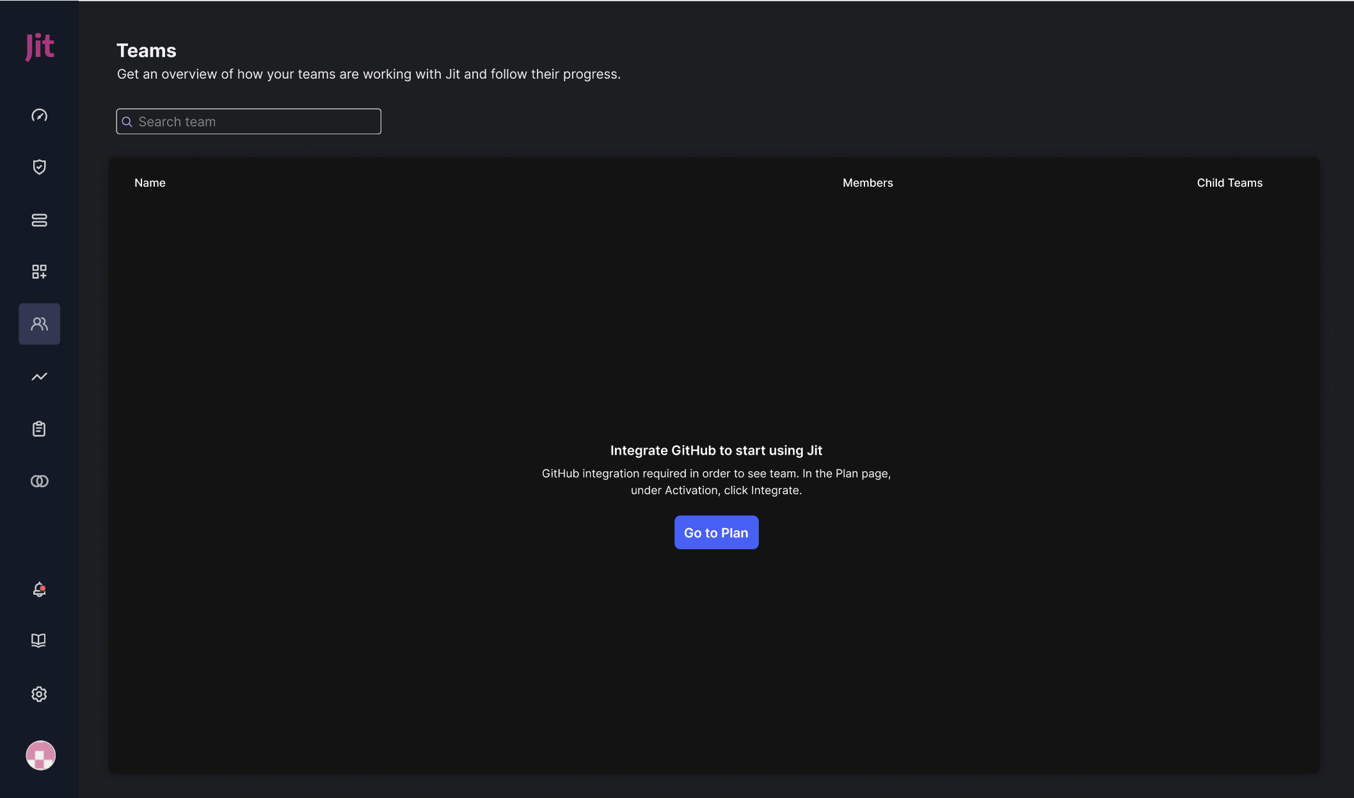Click the Teams page heading
This screenshot has height=798, width=1354.
tap(147, 51)
